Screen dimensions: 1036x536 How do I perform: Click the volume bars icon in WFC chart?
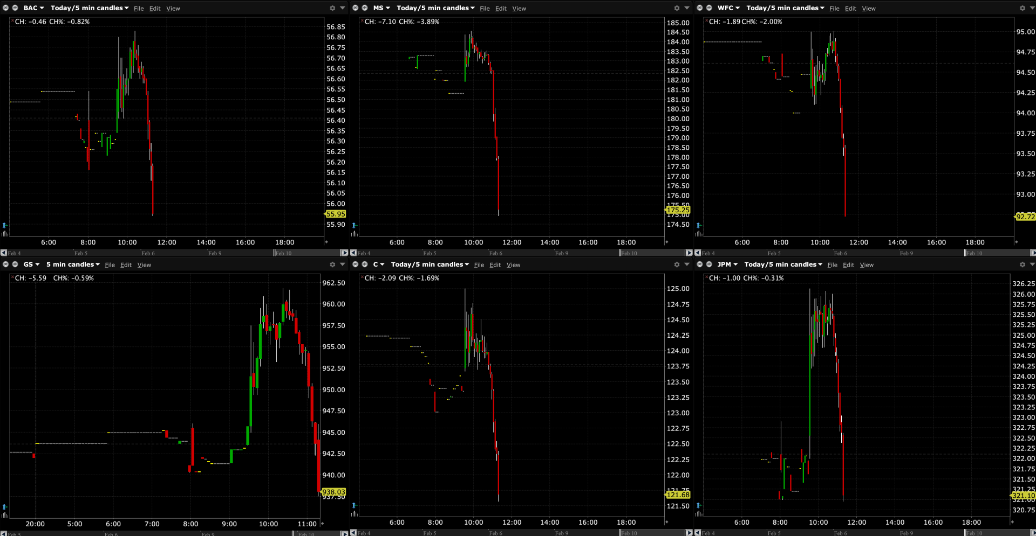tap(699, 233)
